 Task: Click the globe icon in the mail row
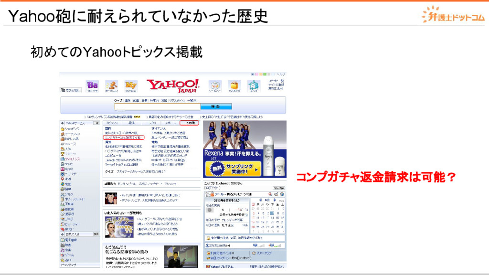282,194
